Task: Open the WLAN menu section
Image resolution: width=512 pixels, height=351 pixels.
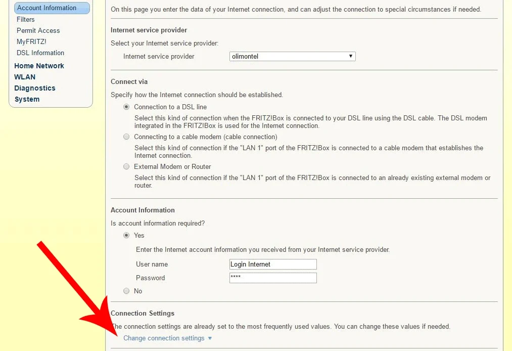Action: [x=25, y=77]
